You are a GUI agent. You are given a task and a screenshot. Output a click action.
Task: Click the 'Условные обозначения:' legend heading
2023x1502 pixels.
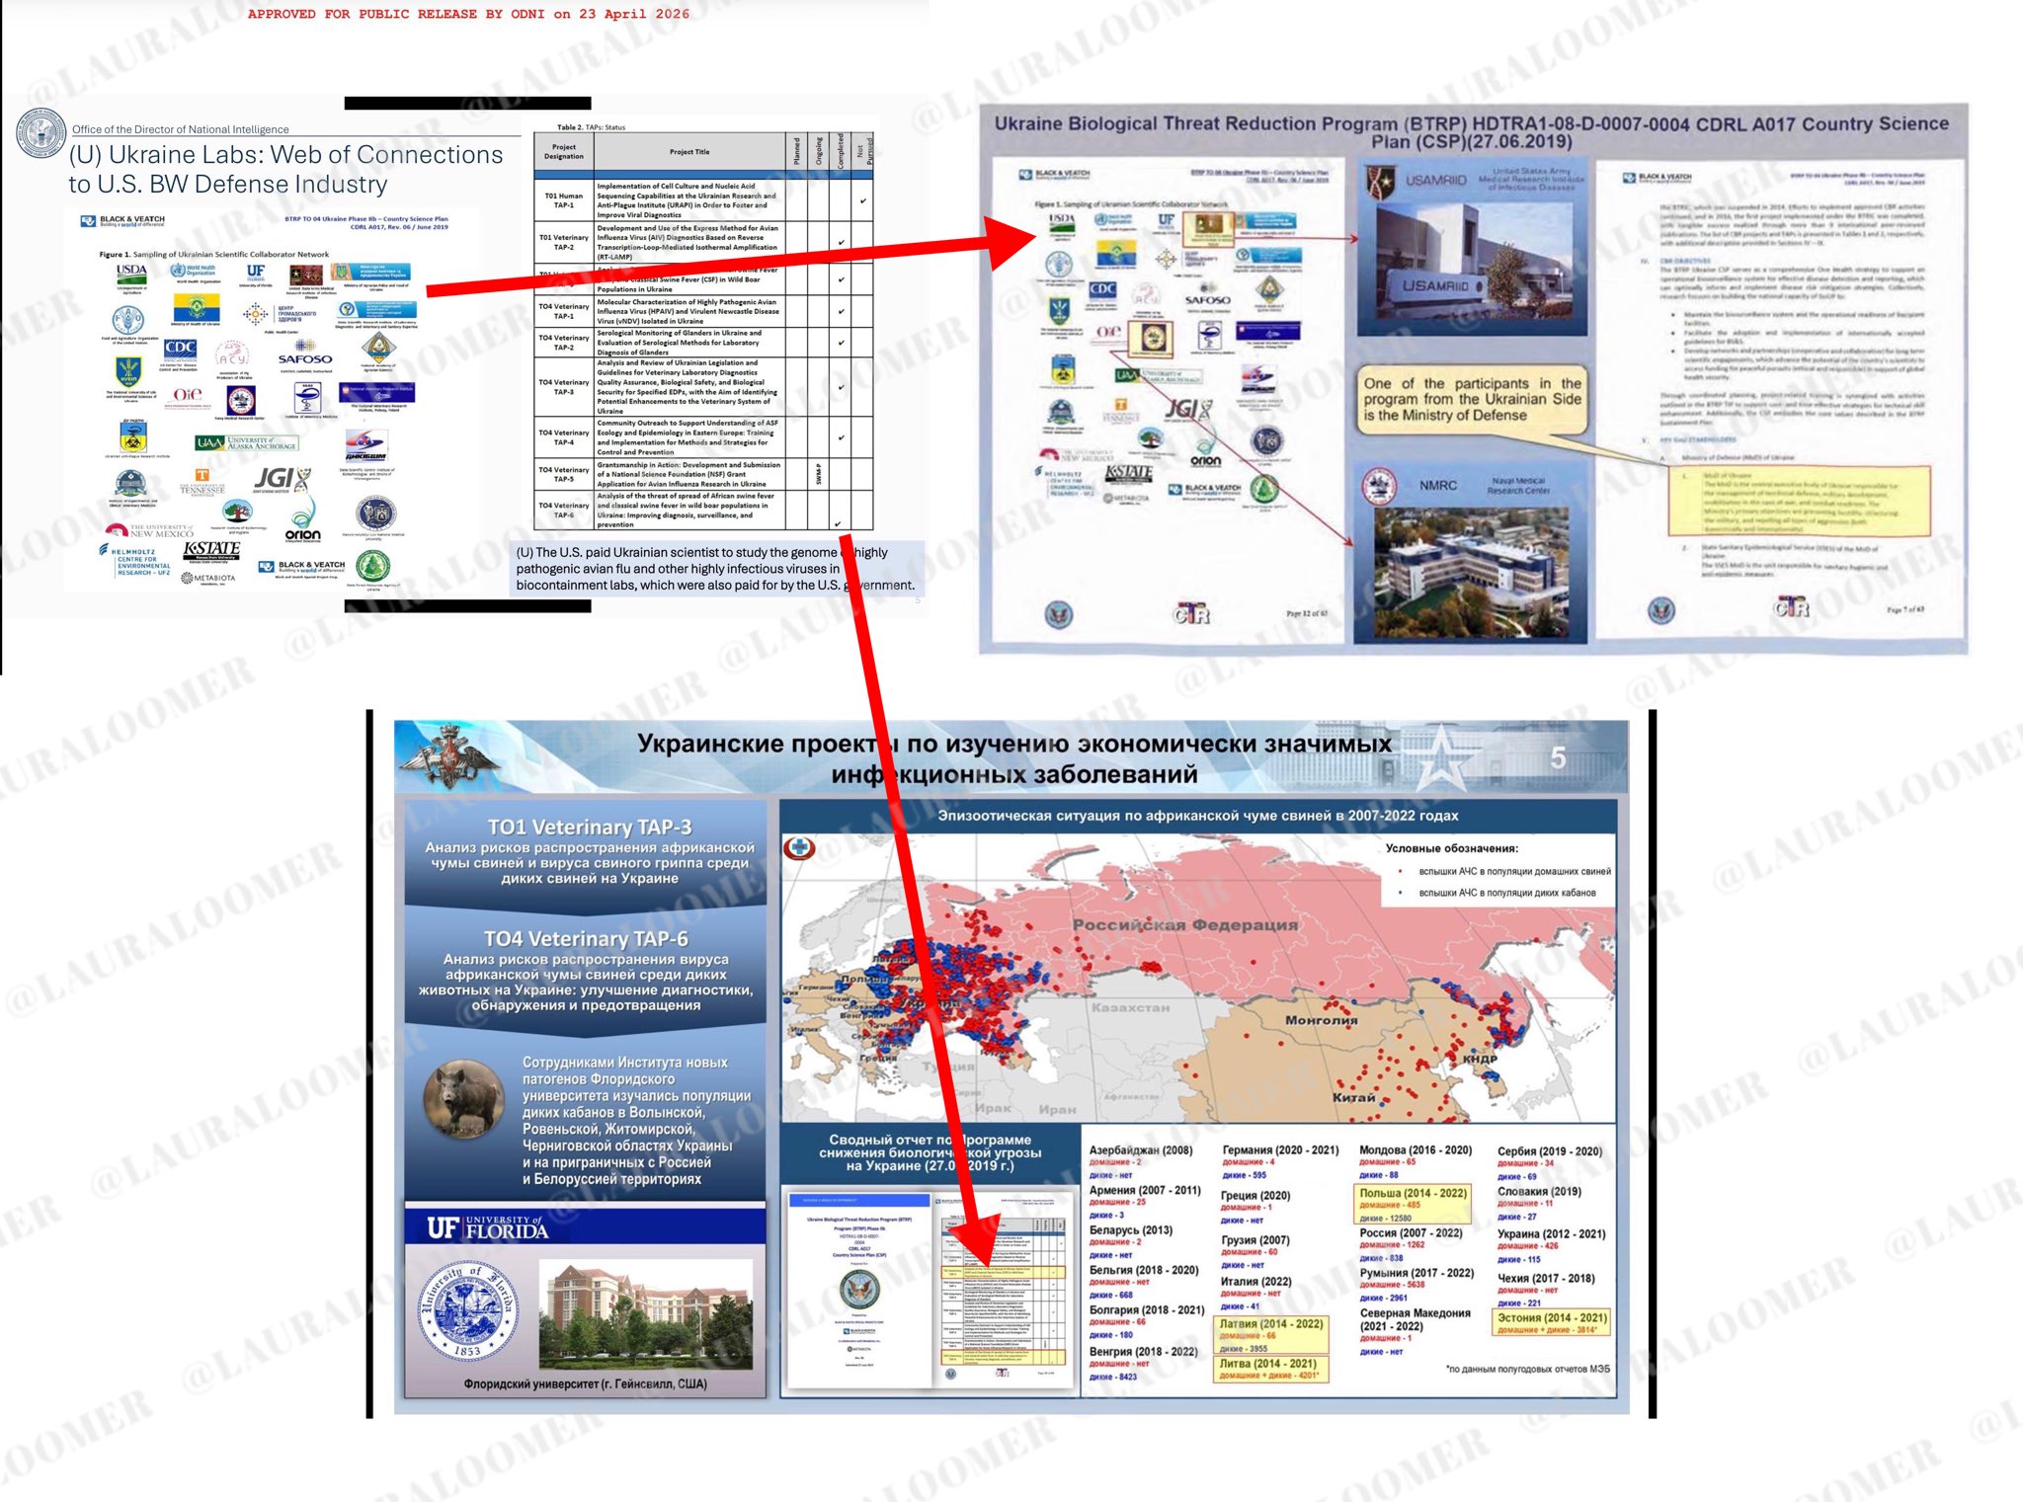(1452, 848)
